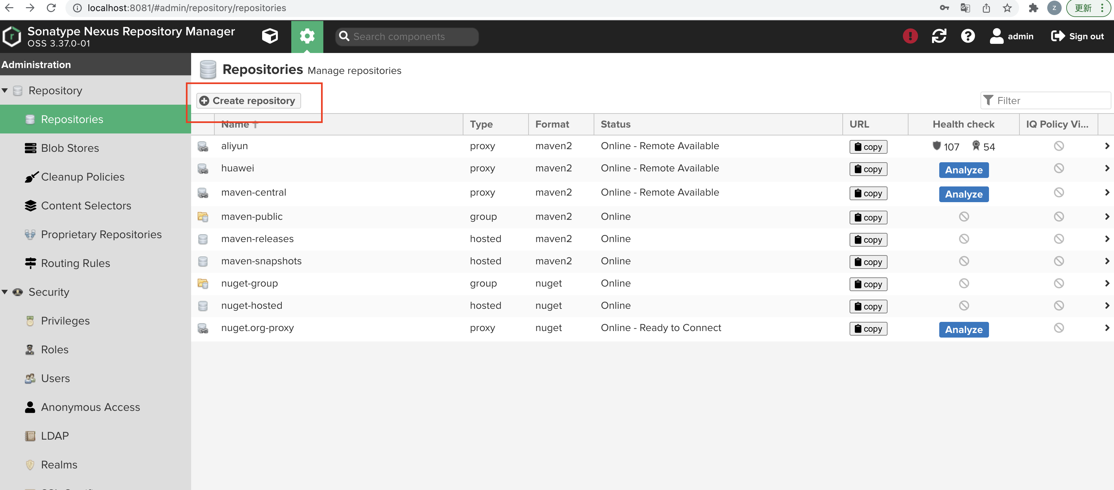Click the browser back arrow
The image size is (1114, 490).
pyautogui.click(x=9, y=8)
